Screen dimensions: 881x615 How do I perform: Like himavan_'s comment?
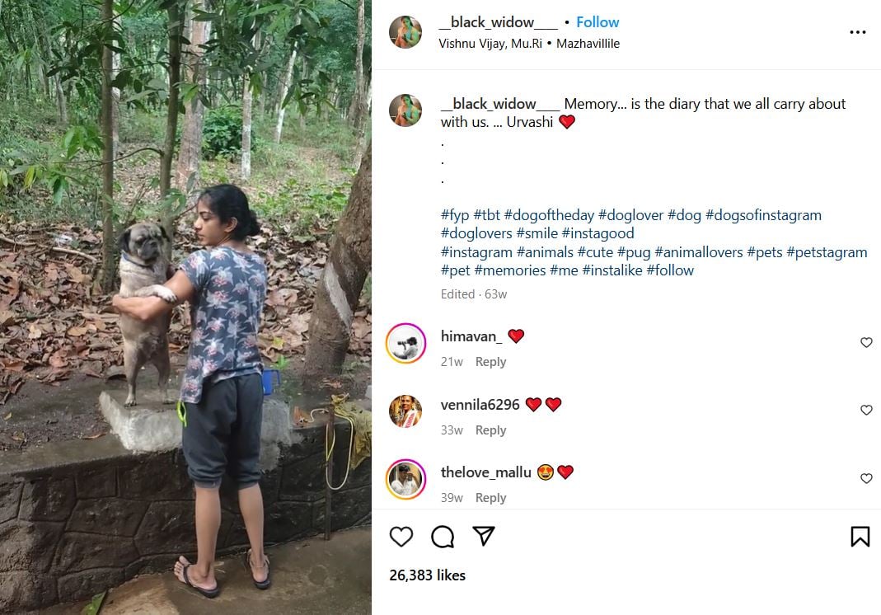[866, 342]
